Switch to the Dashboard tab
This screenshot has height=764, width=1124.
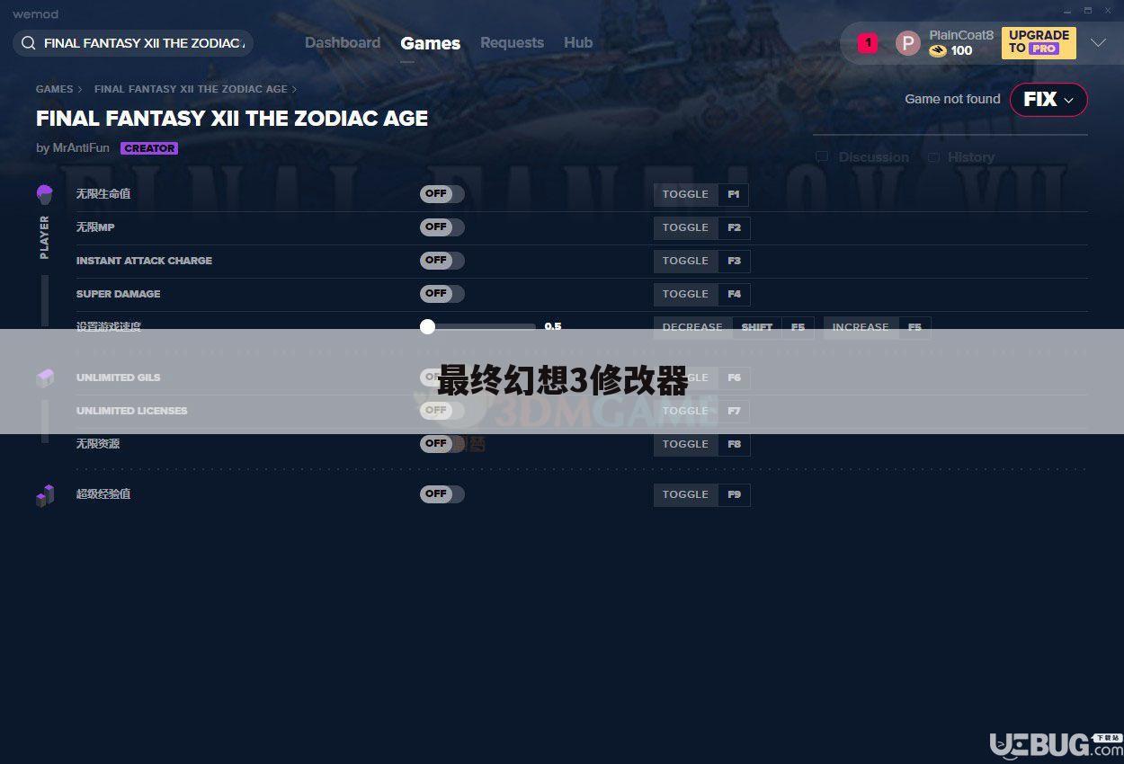tap(343, 42)
